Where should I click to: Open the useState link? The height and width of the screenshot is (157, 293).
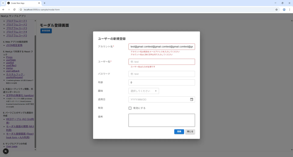coord(11,60)
